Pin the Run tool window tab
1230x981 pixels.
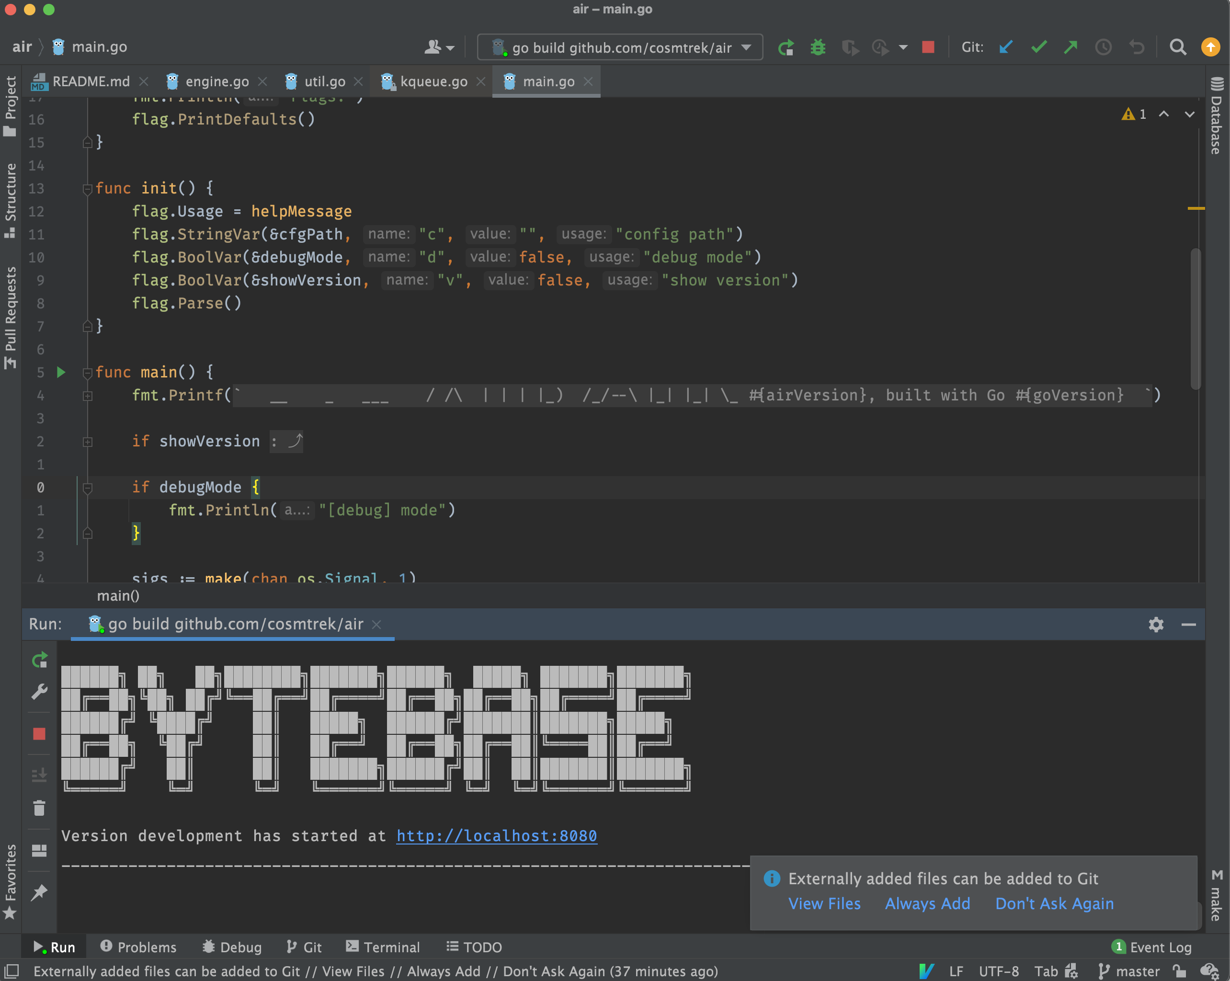point(39,892)
